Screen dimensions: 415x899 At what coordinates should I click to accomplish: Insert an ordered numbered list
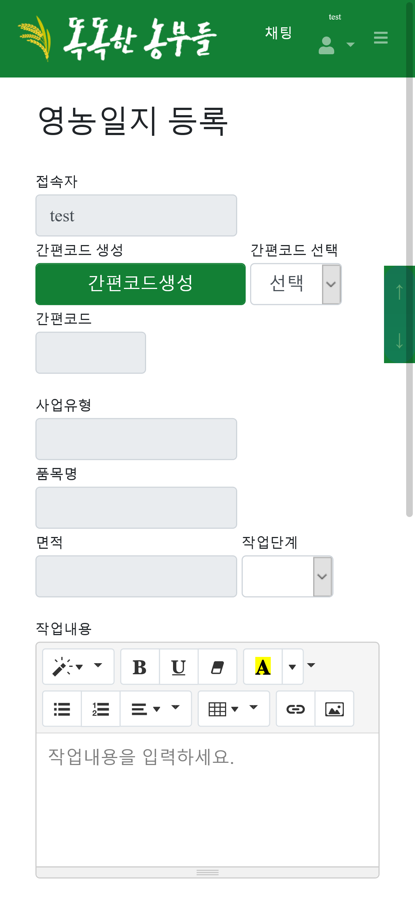[100, 709]
